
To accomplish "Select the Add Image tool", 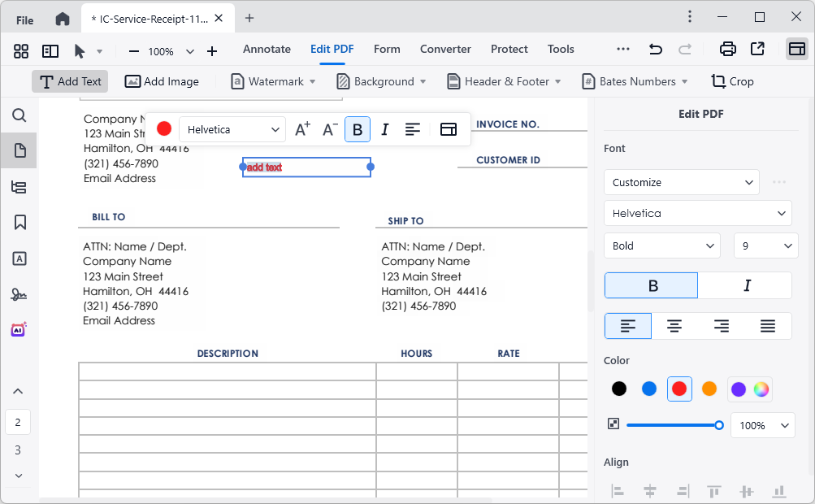I will coord(162,81).
